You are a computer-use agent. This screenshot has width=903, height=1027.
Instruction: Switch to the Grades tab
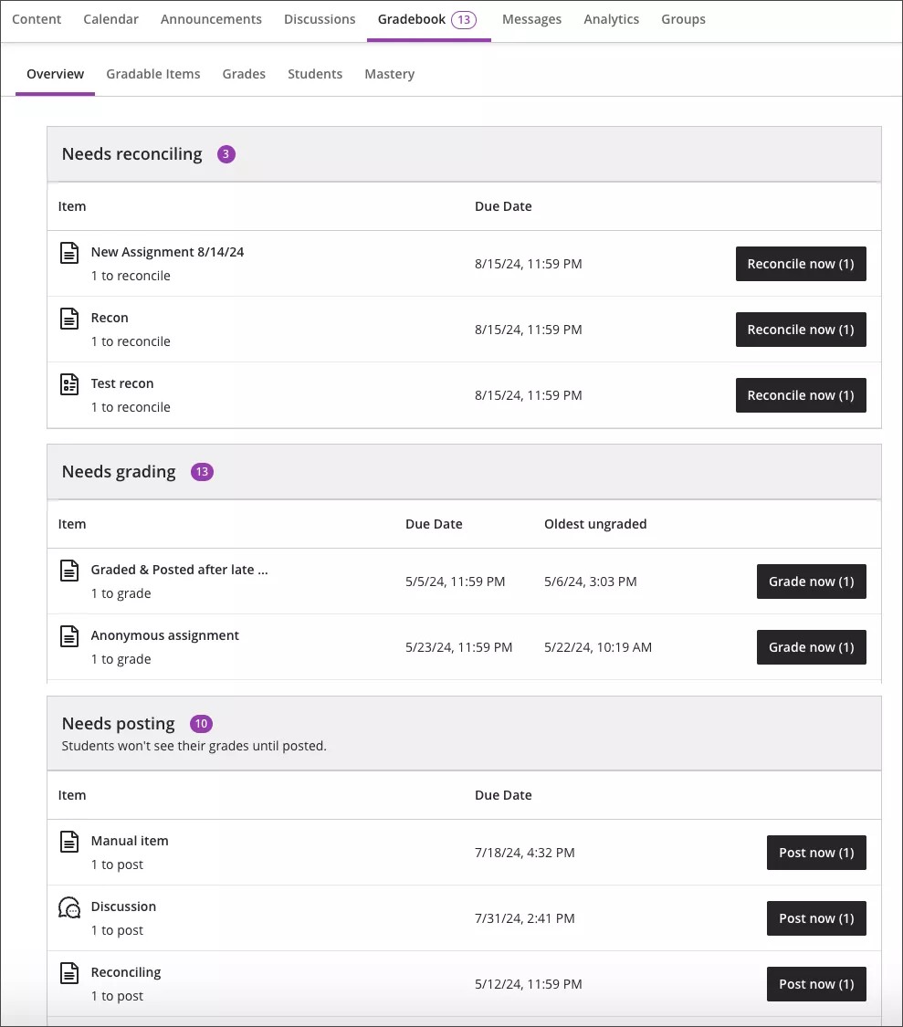coord(244,74)
